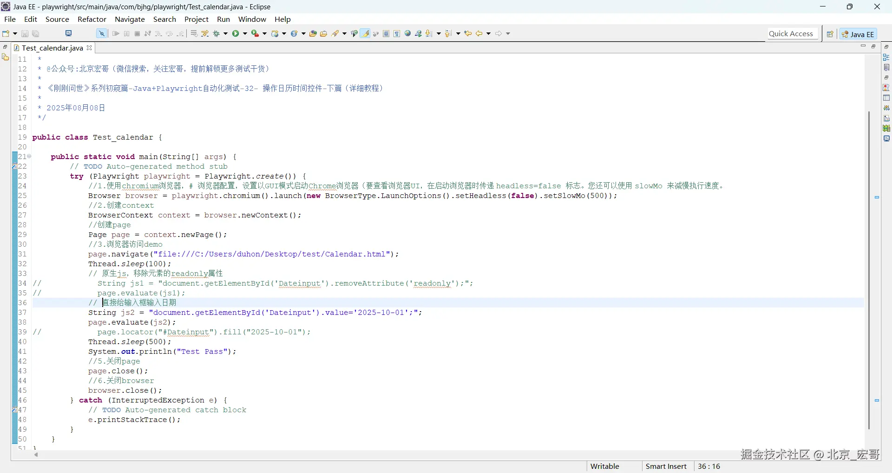Click the Save icon in toolbar
The height and width of the screenshot is (473, 892).
click(x=25, y=33)
